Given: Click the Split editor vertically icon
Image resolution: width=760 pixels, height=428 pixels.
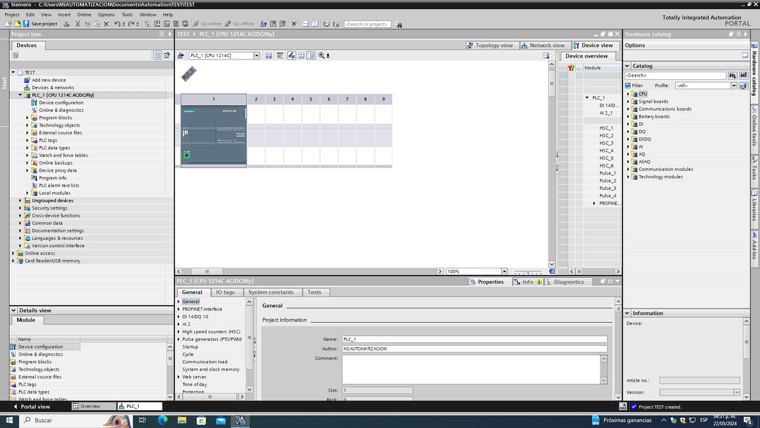Looking at the screenshot, I should (x=314, y=24).
